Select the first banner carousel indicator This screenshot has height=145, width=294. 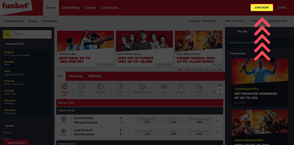click(180, 70)
